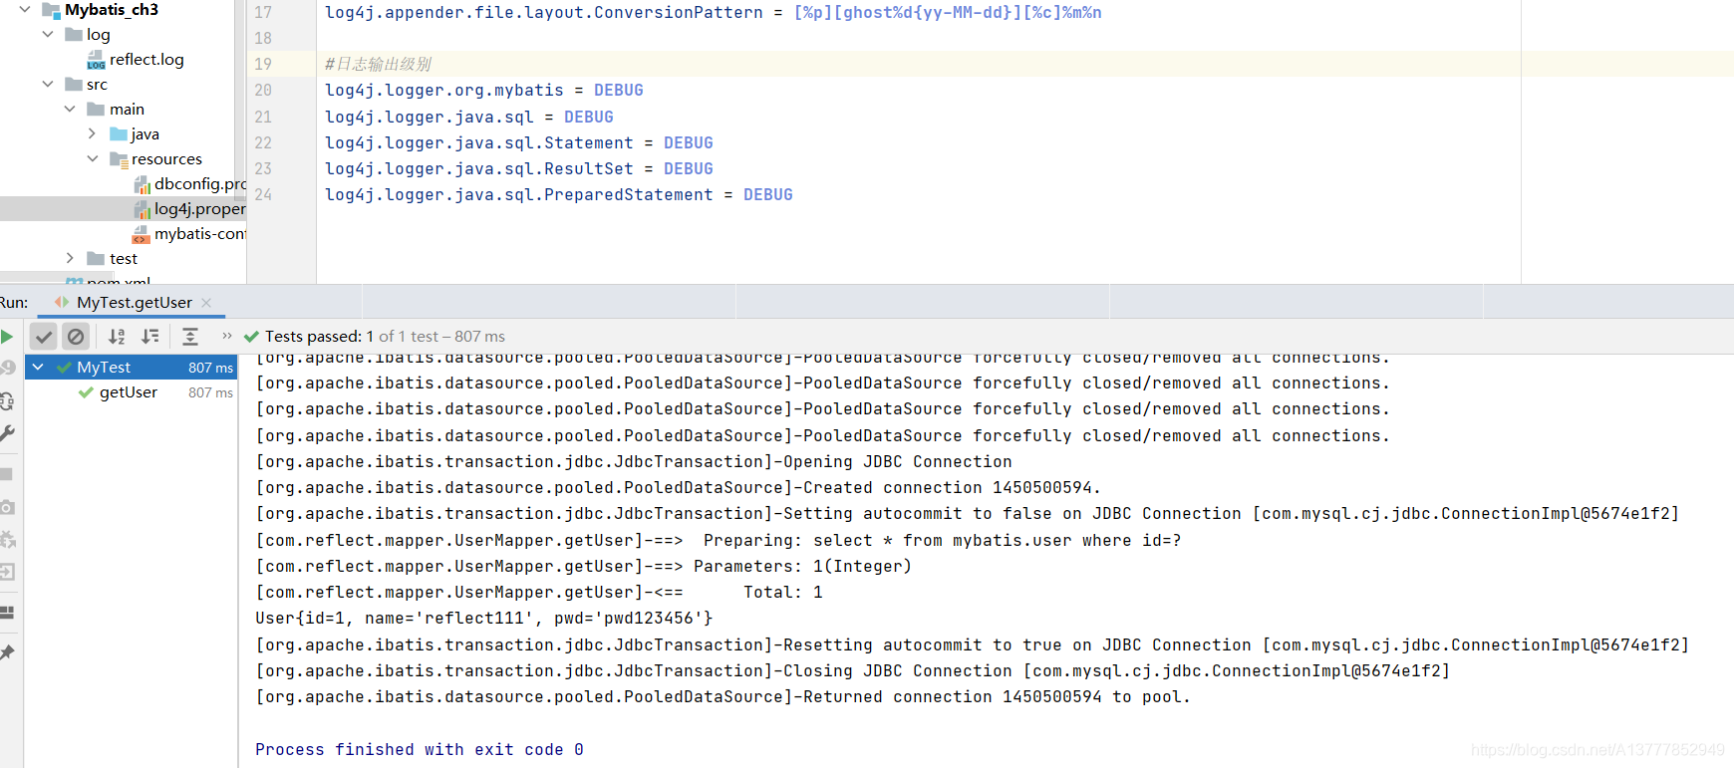Click line number 24 in gutter
The image size is (1734, 768).
click(263, 194)
